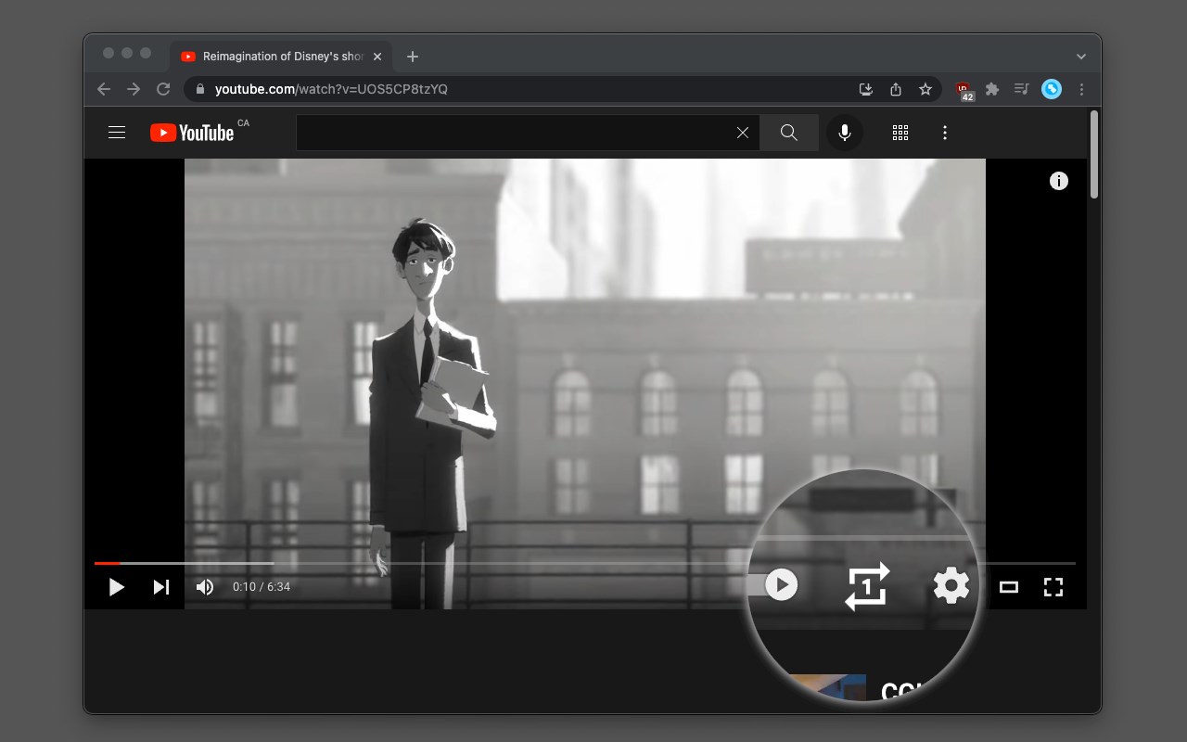Open the YouTube guide hamburger menu

pos(117,133)
